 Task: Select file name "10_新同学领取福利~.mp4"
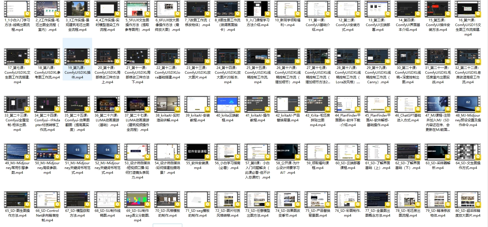(x=288, y=22)
